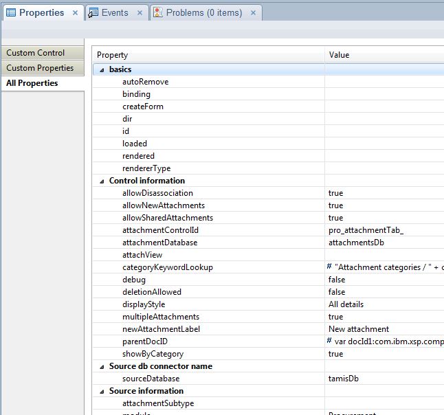Collapse the Control information group
444x415 pixels.
point(102,181)
